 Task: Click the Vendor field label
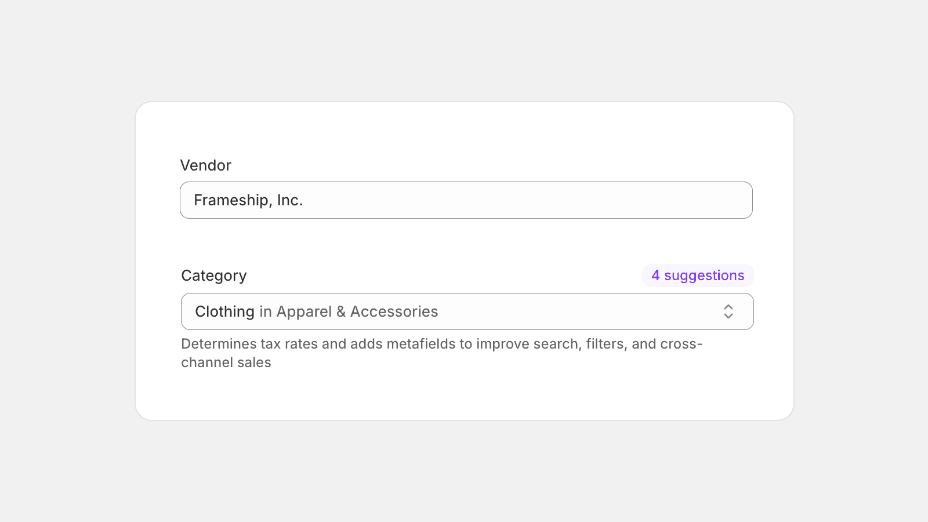click(x=206, y=165)
